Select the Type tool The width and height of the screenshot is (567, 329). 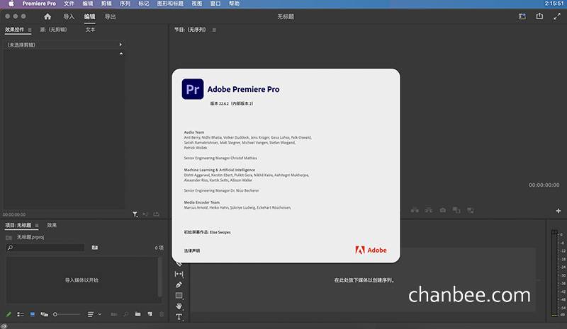pos(179,317)
